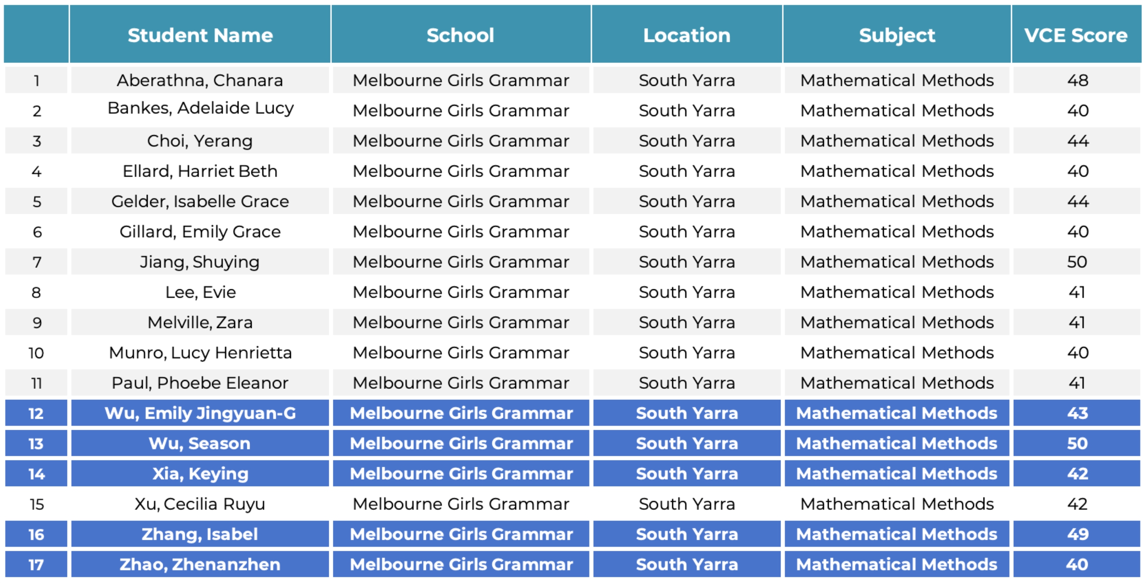Select highlighted Zhang, Isabel score 49
Image resolution: width=1146 pixels, height=583 pixels.
coord(1077,534)
